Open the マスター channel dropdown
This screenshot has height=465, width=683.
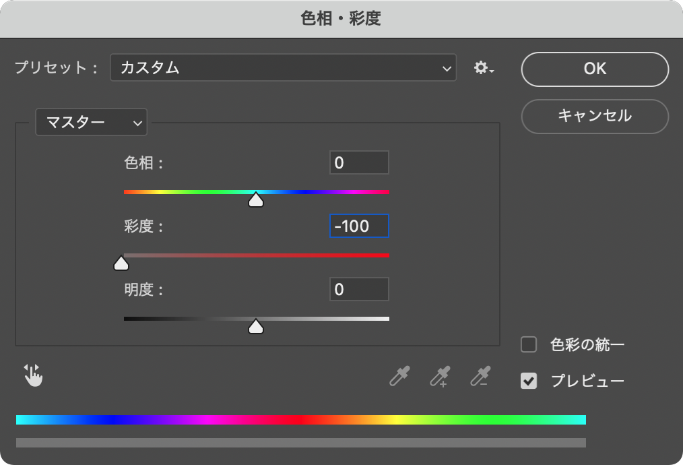coord(91,123)
